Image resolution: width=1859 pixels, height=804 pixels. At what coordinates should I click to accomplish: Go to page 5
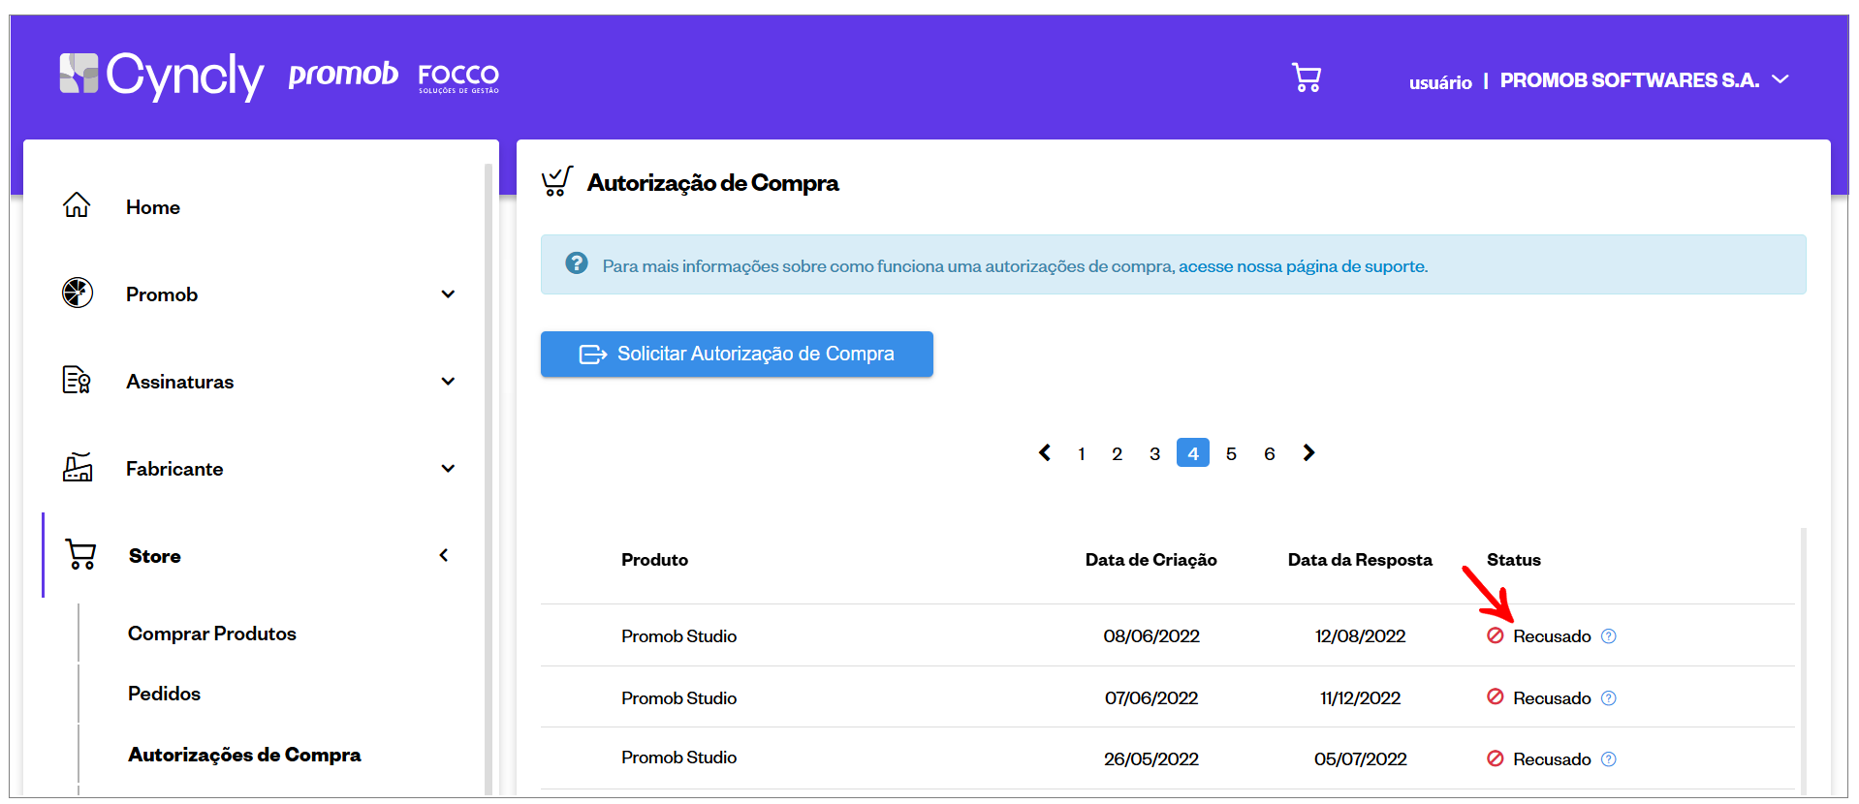1231,453
